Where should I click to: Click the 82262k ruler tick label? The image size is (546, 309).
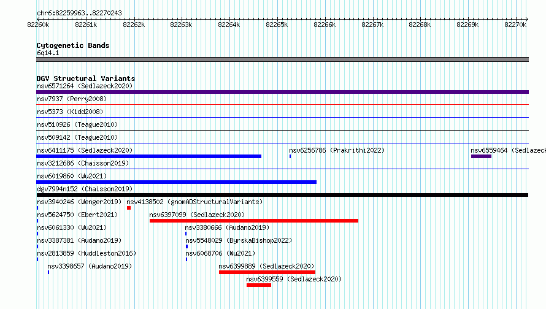tap(134, 25)
